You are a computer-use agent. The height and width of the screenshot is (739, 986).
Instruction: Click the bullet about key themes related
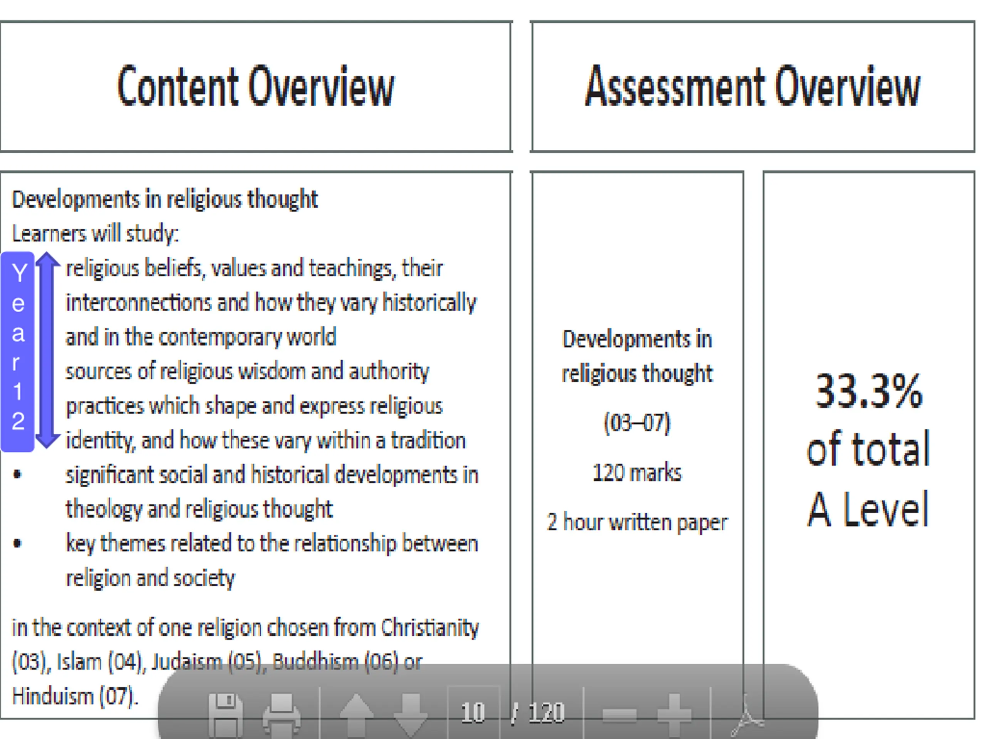click(272, 561)
